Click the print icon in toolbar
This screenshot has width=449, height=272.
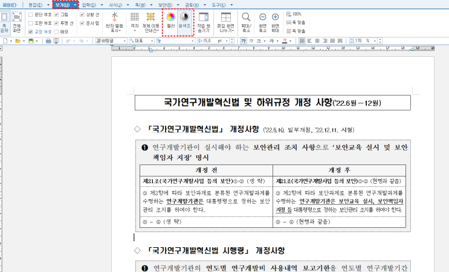49,40
